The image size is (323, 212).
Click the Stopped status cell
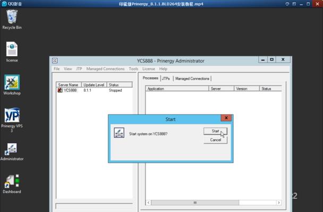tap(115, 91)
